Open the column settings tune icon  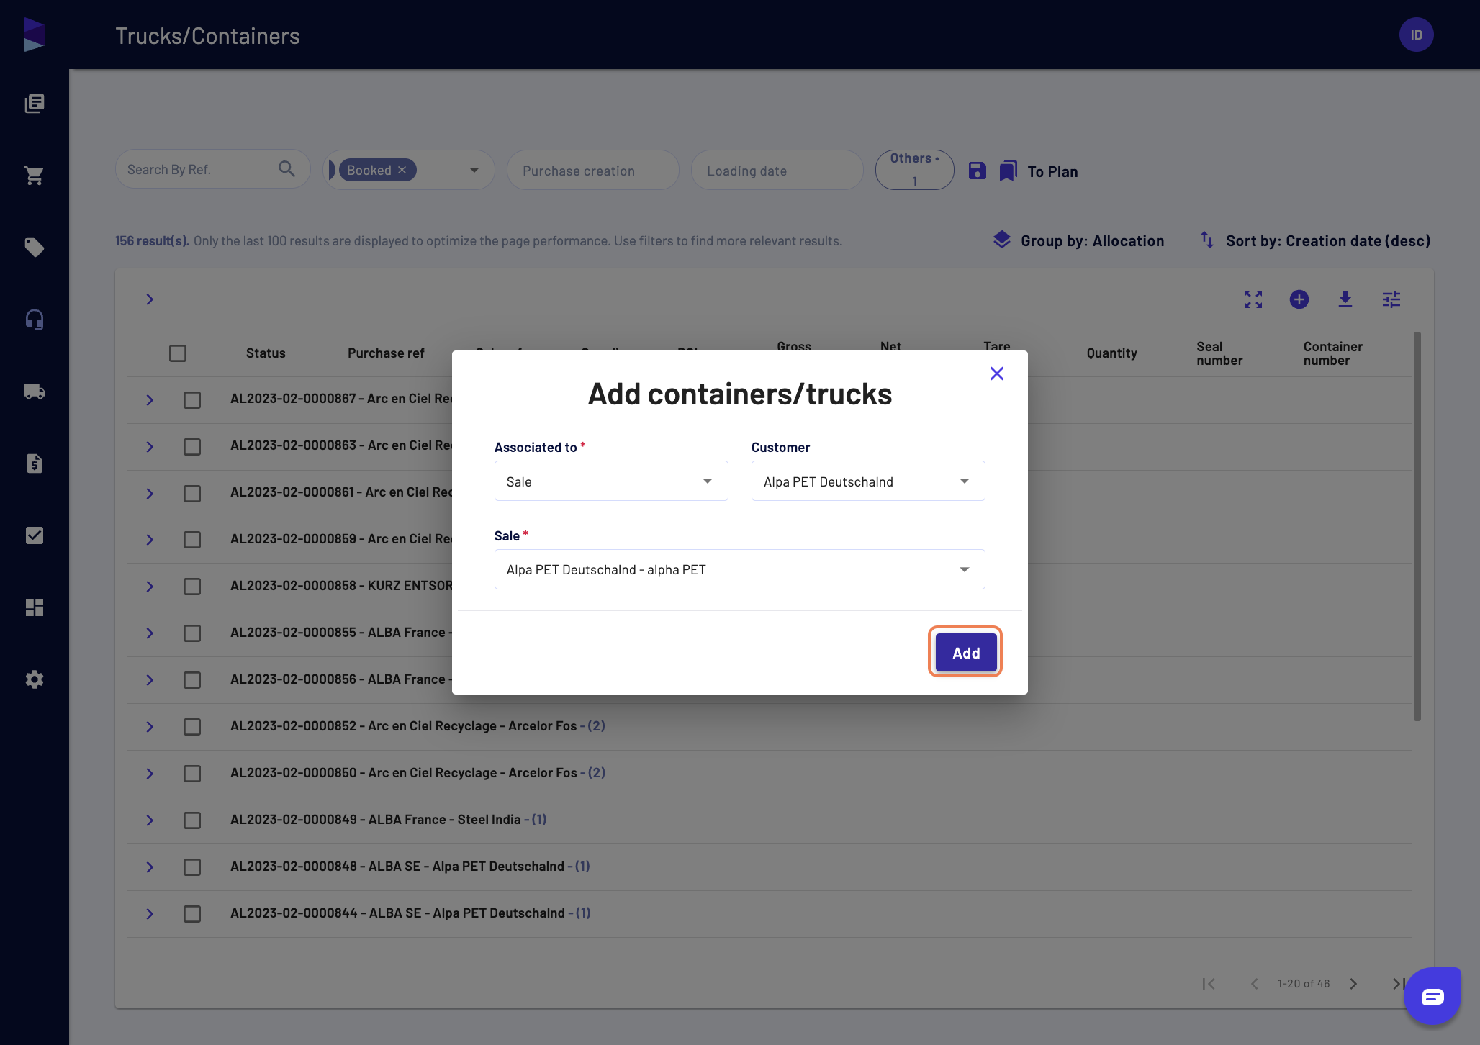click(x=1391, y=299)
